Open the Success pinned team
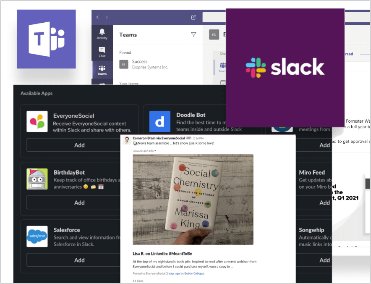 coord(144,64)
